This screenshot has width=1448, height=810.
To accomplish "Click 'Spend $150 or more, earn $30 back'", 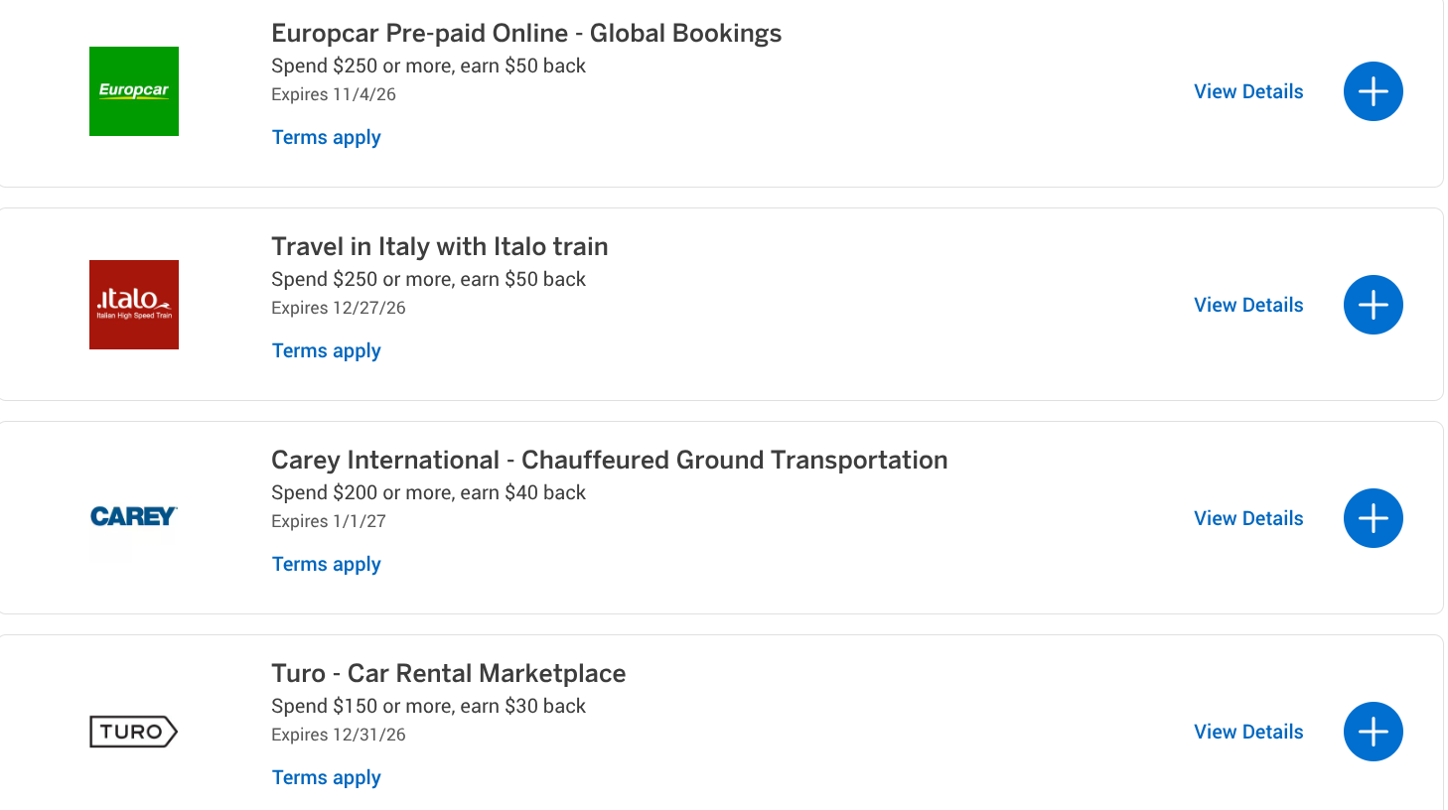I will coord(429,707).
